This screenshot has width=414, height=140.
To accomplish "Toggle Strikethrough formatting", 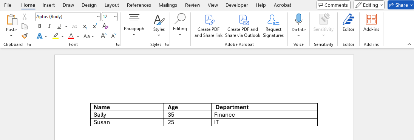I will tap(75, 26).
